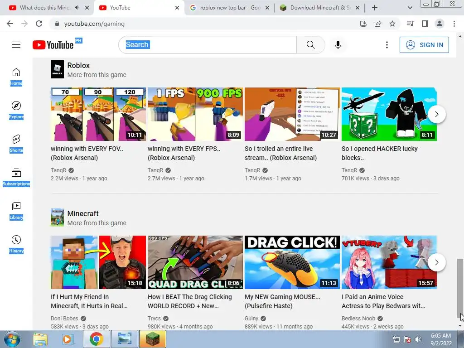This screenshot has height=348, width=464.
Task: Play the 10:27 live stream troll thumbnail
Action: click(292, 114)
